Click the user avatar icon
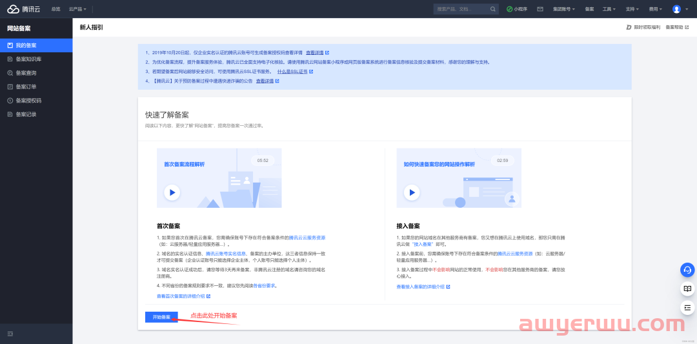This screenshot has width=697, height=344. tap(676, 9)
